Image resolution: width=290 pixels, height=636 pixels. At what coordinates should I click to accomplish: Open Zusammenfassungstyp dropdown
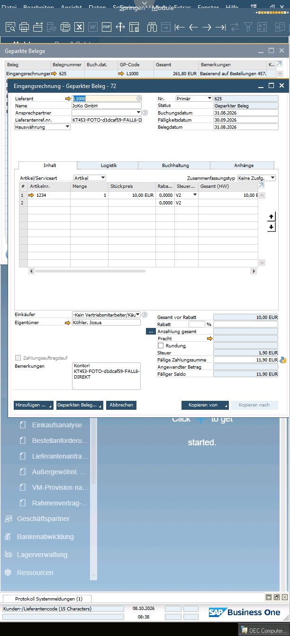pos(272,178)
